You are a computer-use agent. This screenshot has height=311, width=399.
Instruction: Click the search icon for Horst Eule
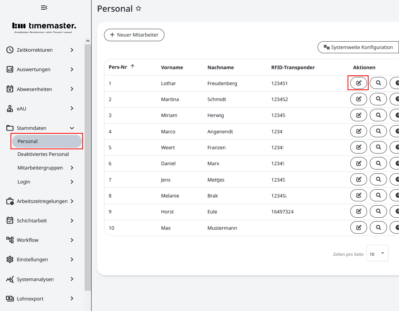tap(378, 211)
